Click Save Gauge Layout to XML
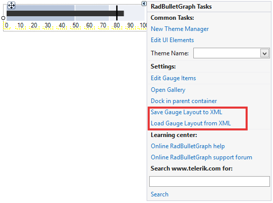273x203 pixels. click(186, 112)
